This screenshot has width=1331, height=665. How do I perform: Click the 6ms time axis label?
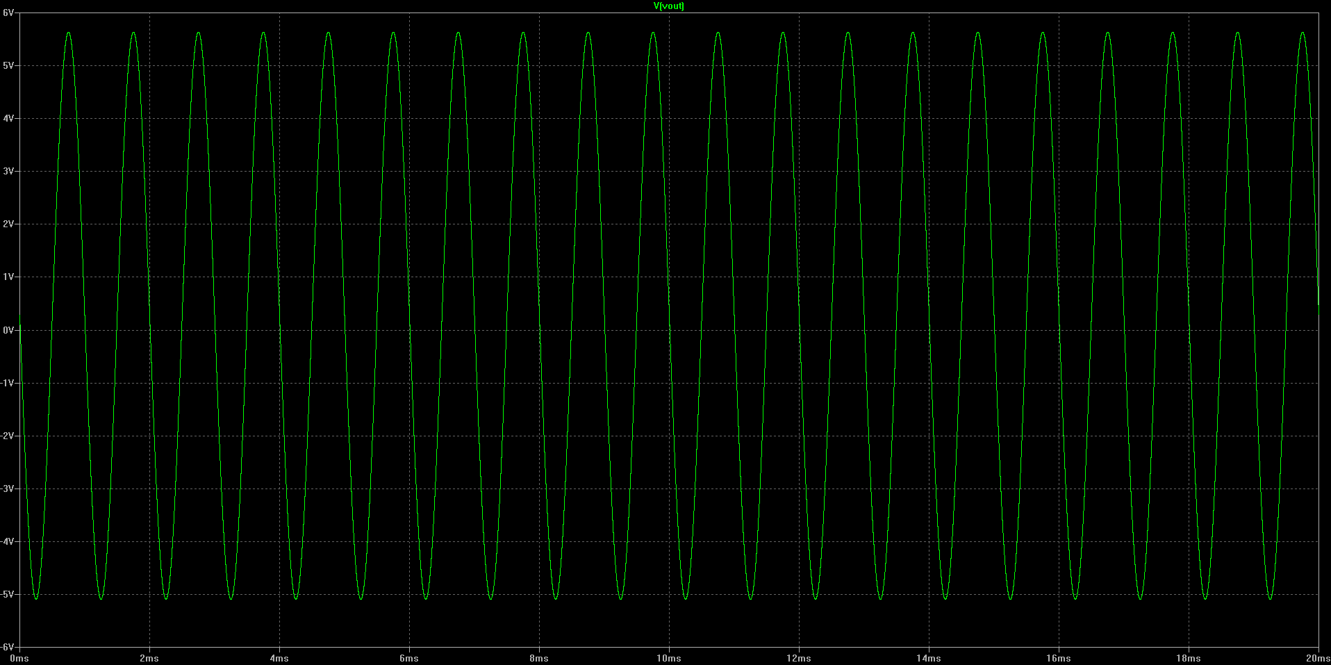pyautogui.click(x=409, y=658)
